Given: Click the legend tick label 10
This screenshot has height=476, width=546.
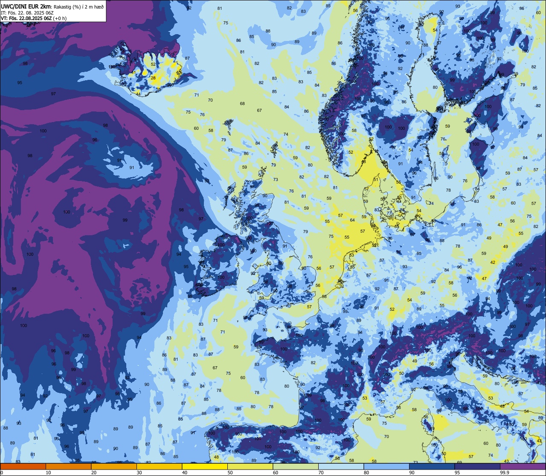Looking at the screenshot, I should (48, 473).
